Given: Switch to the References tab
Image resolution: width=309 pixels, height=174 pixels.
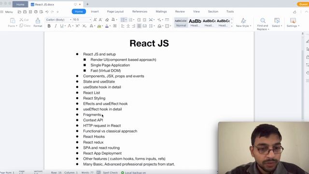Looking at the screenshot, I should click(140, 12).
